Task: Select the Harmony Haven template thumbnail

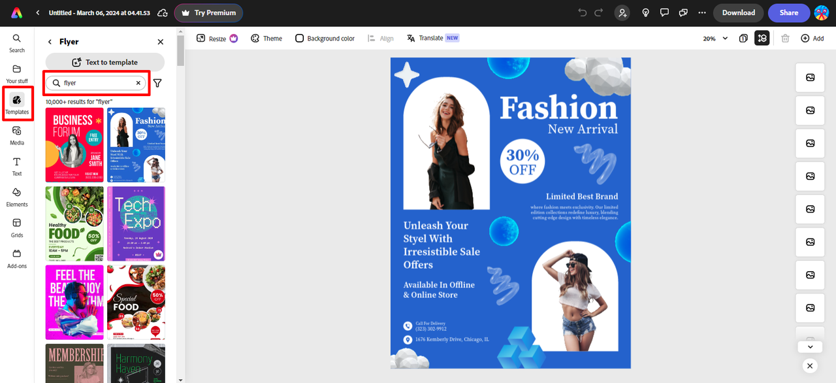Action: [x=136, y=363]
